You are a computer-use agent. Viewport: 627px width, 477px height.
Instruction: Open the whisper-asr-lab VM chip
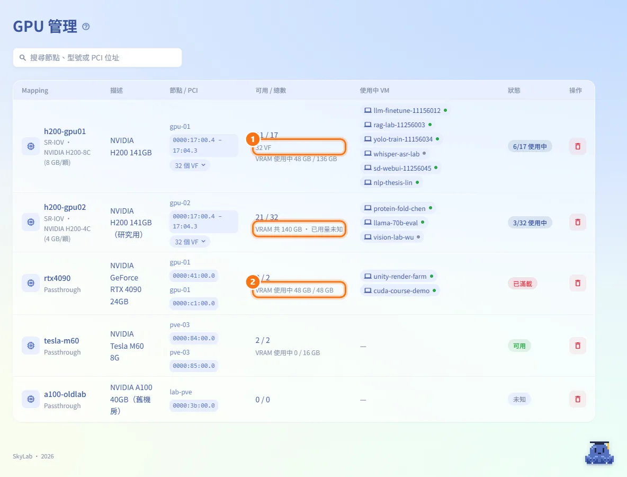pyautogui.click(x=395, y=154)
